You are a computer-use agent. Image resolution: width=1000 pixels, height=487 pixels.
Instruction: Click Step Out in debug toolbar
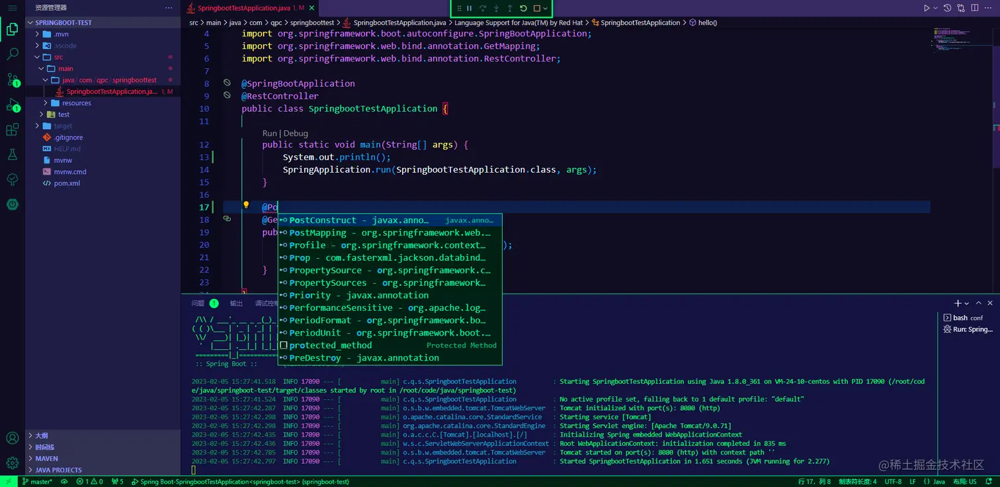click(510, 9)
